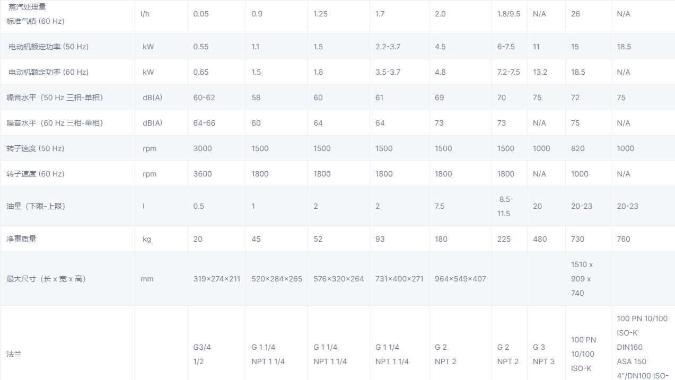Select the 0.05 l/h cell
The width and height of the screenshot is (675, 380).
[201, 14]
